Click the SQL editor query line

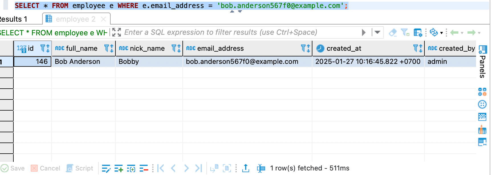[181, 5]
